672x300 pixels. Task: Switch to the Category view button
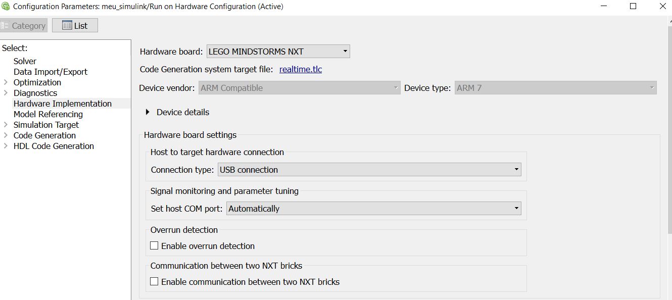[x=23, y=26]
